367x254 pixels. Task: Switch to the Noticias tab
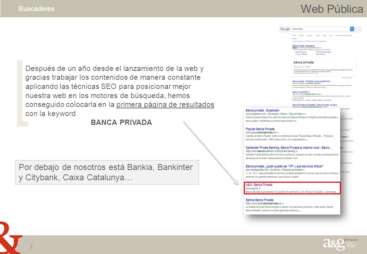pos(301,36)
